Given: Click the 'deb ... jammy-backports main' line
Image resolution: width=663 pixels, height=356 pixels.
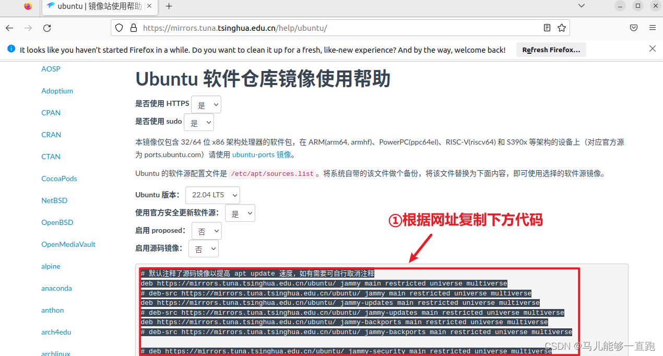Looking at the screenshot, I should coord(344,322).
